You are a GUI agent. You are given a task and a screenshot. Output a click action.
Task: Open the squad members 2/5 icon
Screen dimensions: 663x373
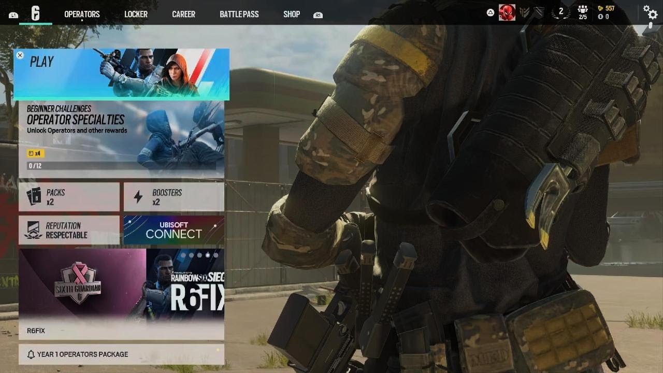click(583, 12)
